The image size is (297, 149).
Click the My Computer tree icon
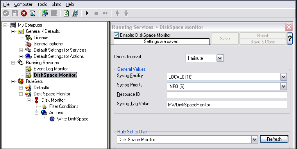click(13, 25)
